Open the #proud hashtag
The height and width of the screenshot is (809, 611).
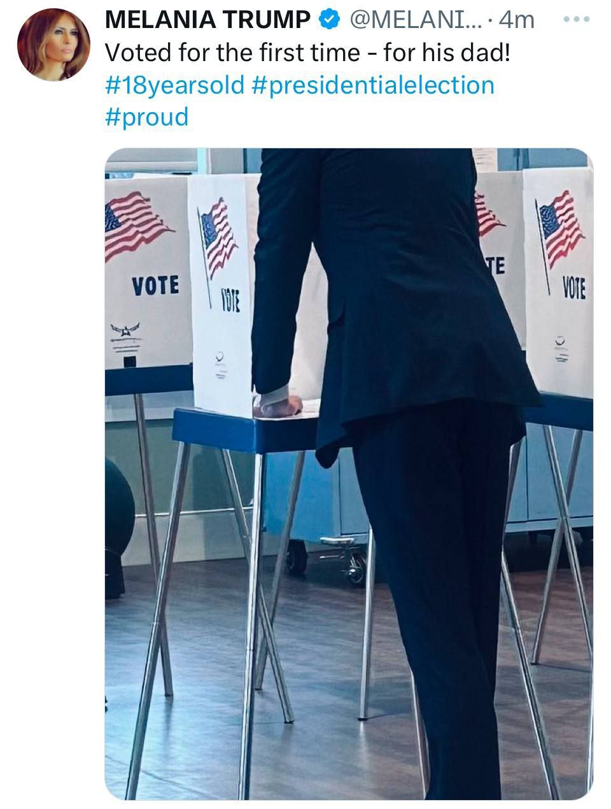coord(147,117)
